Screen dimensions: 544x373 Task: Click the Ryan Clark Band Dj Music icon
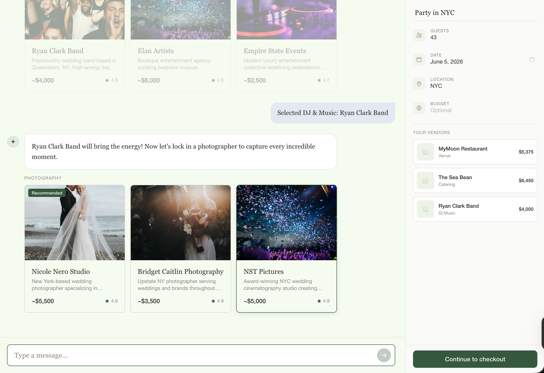[425, 209]
